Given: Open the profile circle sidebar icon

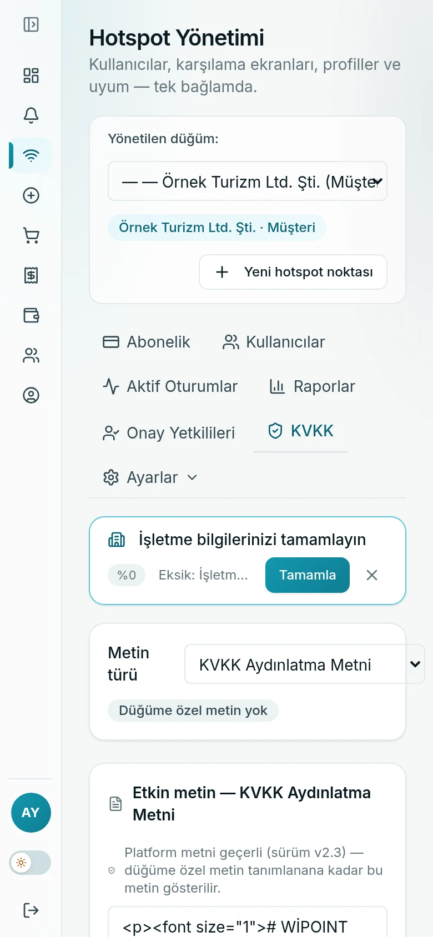Looking at the screenshot, I should click(31, 395).
